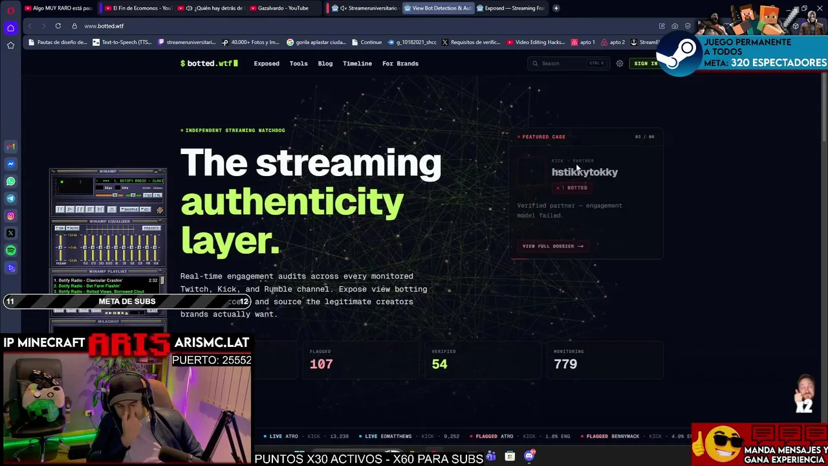Image resolution: width=828 pixels, height=466 pixels.
Task: Open the Tools nav menu
Action: [x=298, y=63]
